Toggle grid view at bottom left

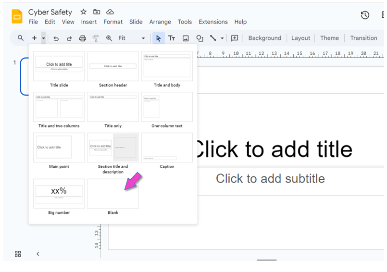tap(18, 254)
